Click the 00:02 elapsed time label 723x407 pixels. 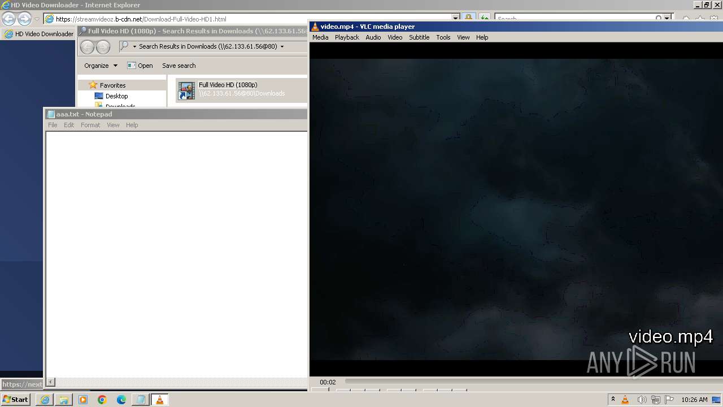point(328,382)
